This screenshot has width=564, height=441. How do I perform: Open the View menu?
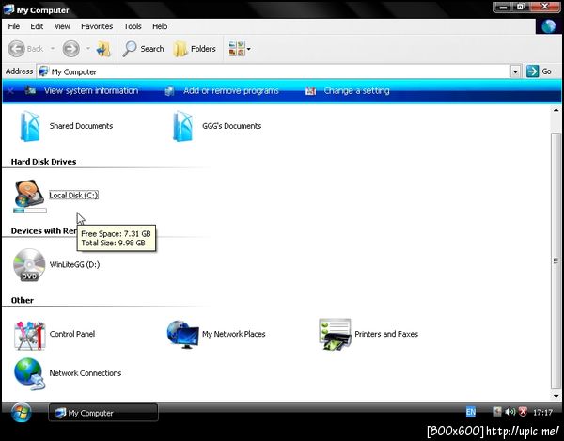(62, 26)
